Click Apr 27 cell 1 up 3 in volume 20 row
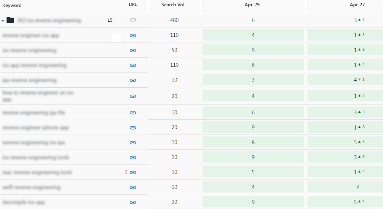The image size is (383, 209). 345,96
